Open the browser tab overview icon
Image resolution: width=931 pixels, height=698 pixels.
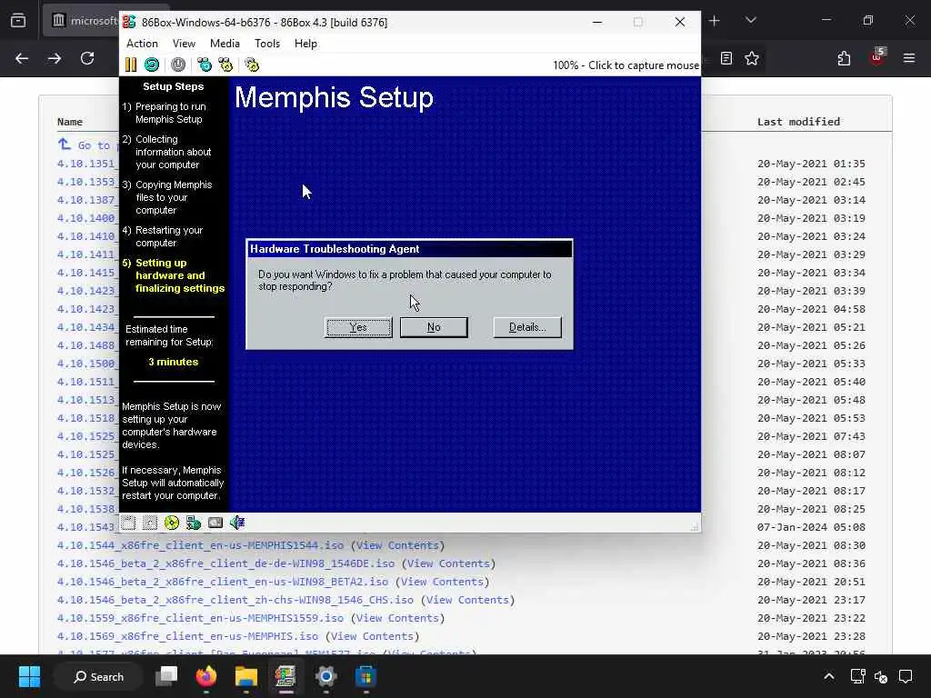point(18,21)
